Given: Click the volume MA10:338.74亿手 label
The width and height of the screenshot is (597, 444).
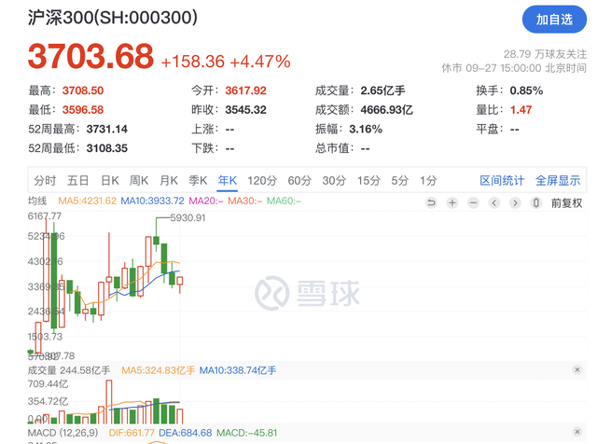Looking at the screenshot, I should tap(238, 370).
